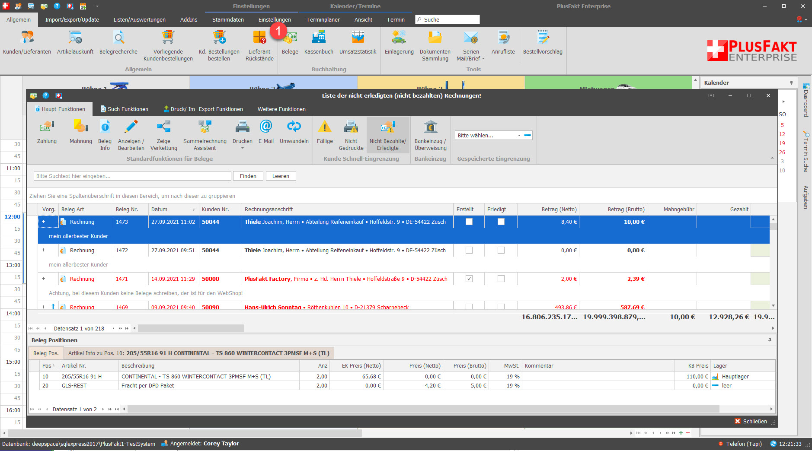Click the Zahlung icon
The height and width of the screenshot is (451, 812).
pyautogui.click(x=47, y=132)
